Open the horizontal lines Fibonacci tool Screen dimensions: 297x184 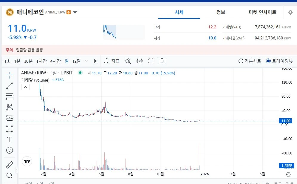10,96
